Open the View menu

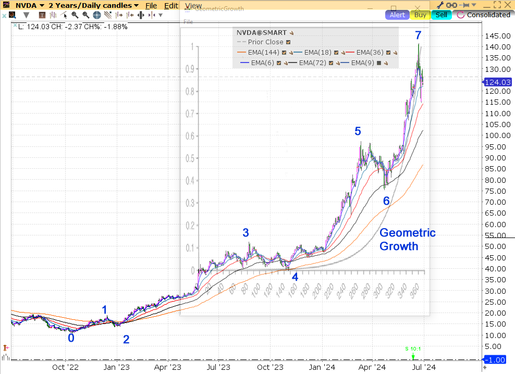pyautogui.click(x=193, y=6)
